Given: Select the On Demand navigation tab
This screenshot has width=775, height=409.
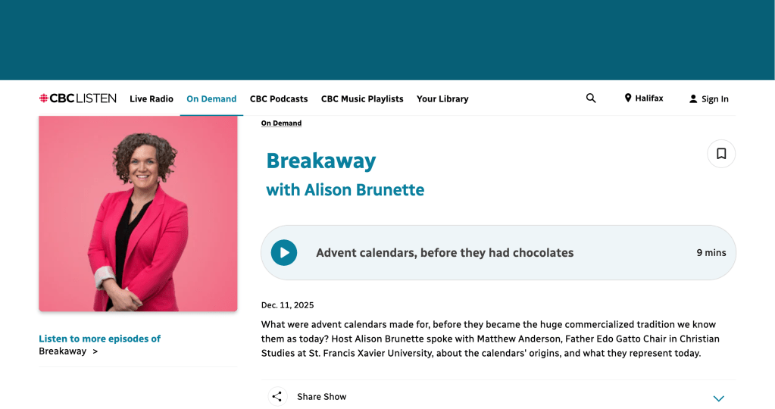Looking at the screenshot, I should 211,99.
